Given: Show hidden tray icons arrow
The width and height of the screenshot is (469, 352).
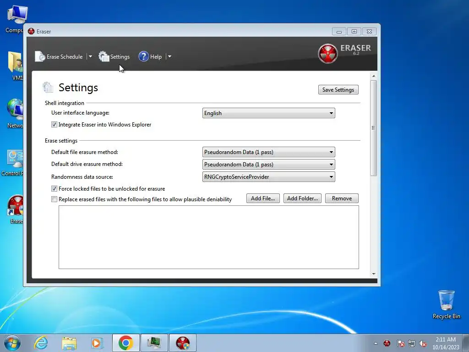Looking at the screenshot, I should [x=376, y=343].
